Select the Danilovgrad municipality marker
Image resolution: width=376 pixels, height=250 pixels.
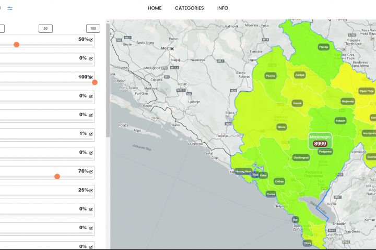[x=301, y=158]
